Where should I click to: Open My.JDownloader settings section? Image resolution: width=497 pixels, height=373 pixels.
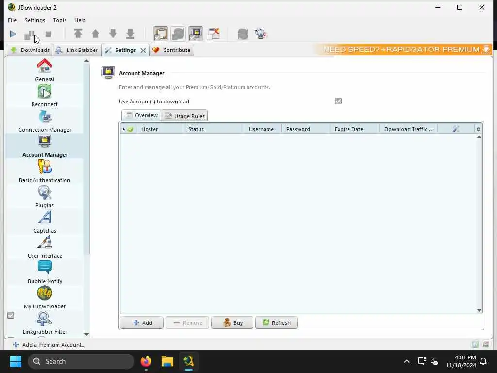(45, 298)
